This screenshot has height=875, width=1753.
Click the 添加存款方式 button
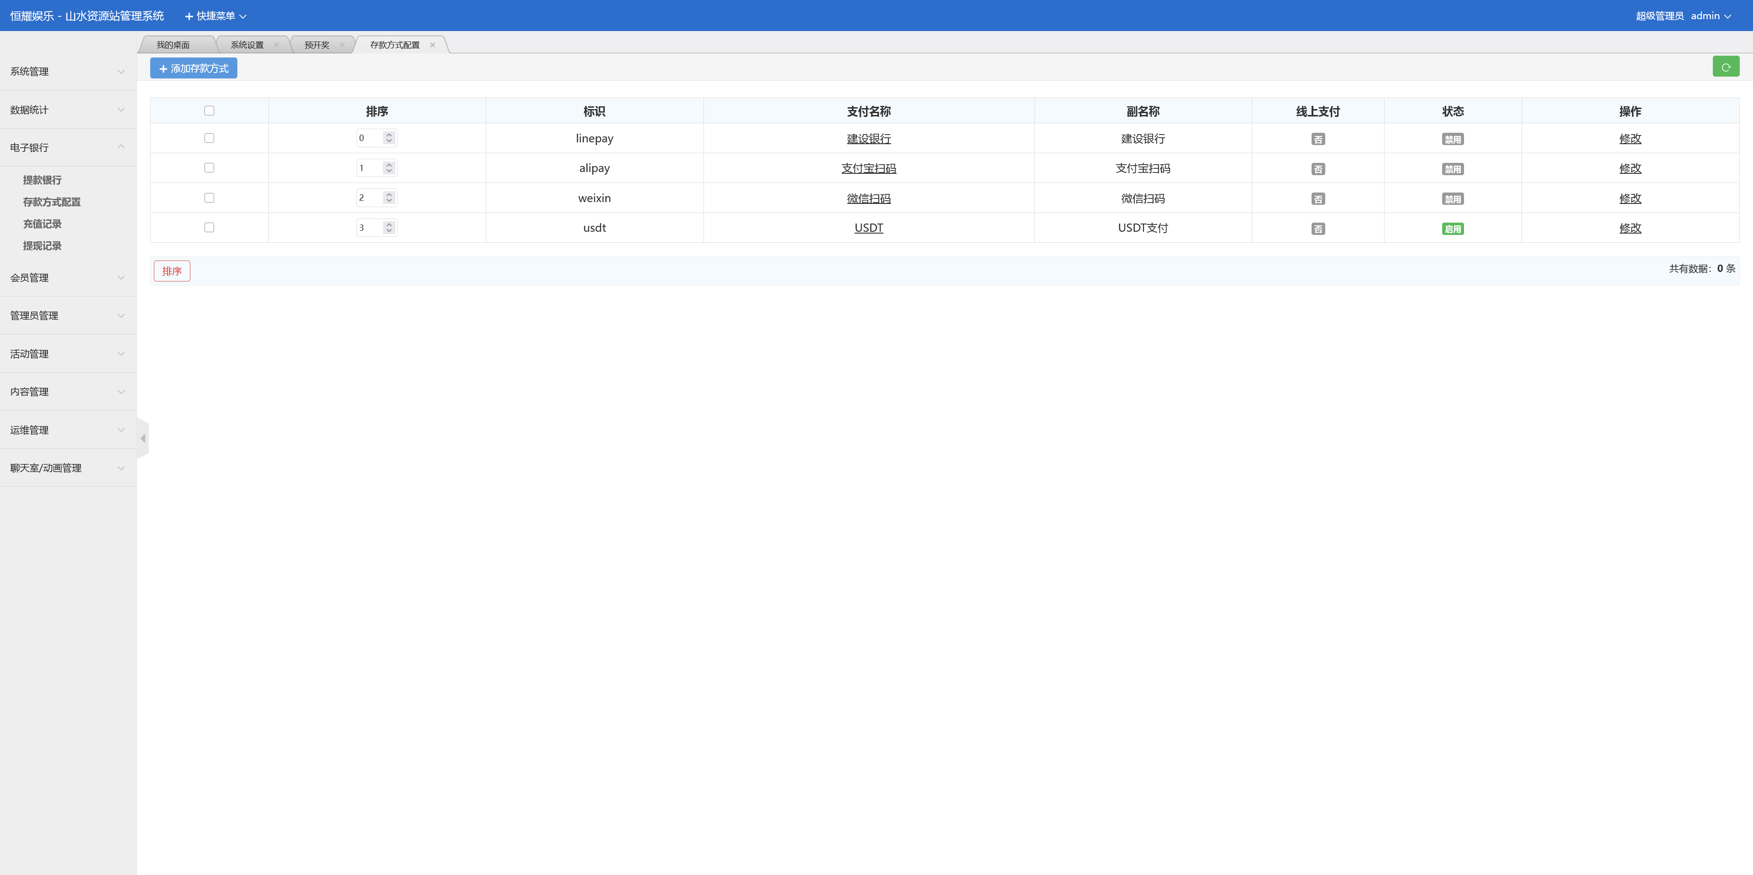tap(193, 69)
